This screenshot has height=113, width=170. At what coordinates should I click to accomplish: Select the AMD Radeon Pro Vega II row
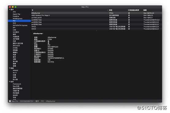[97, 15]
